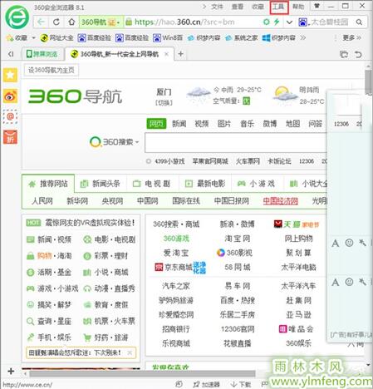
Task: Expand the 360搜索 engine dropdown
Action: tap(137, 142)
